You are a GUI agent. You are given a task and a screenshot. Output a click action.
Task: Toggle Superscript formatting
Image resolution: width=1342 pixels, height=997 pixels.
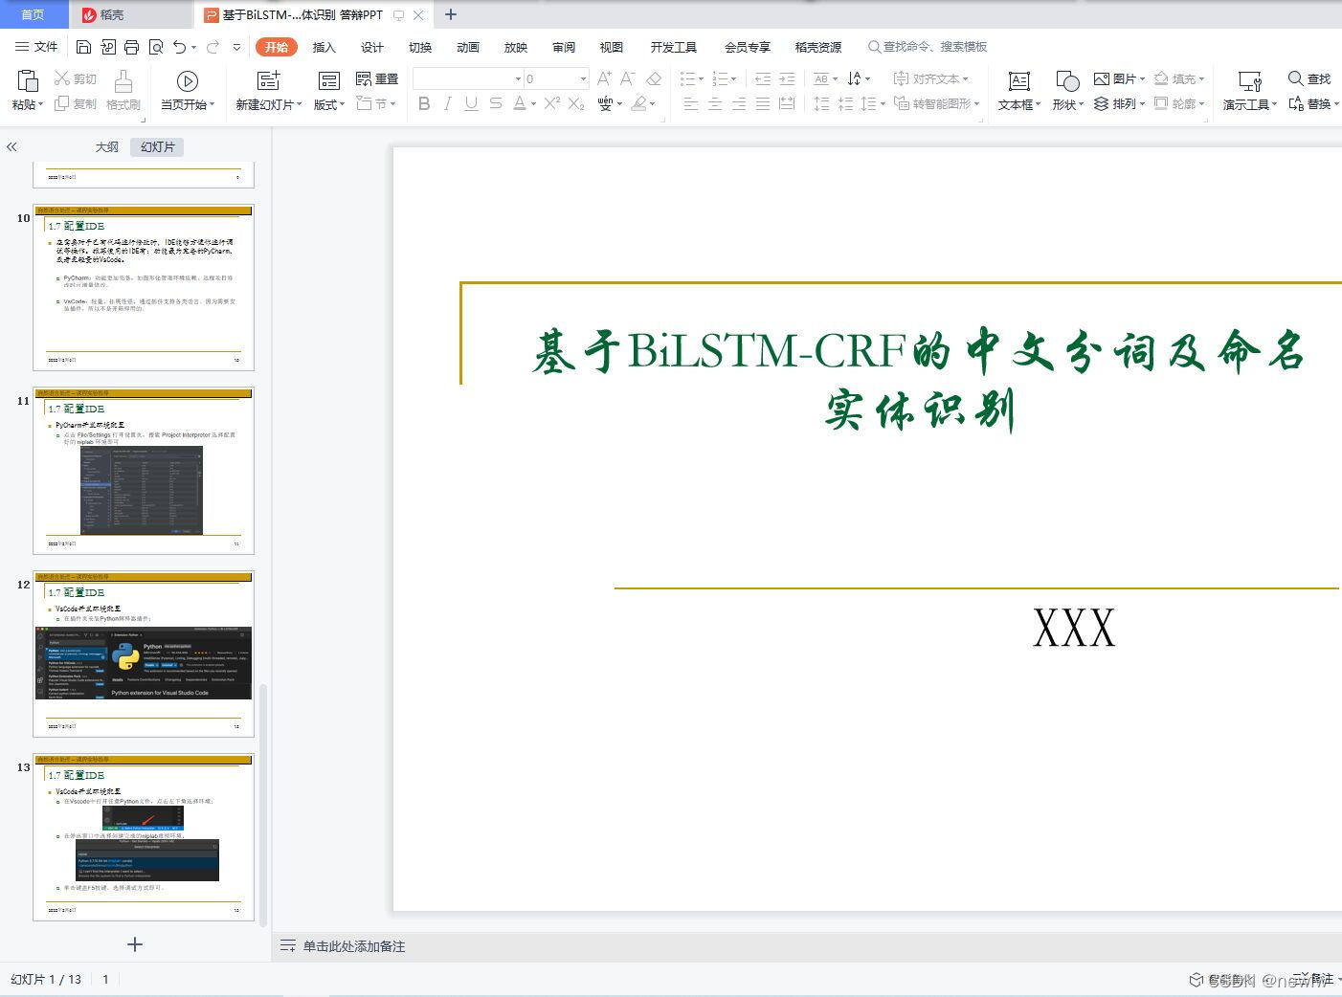pyautogui.click(x=552, y=103)
